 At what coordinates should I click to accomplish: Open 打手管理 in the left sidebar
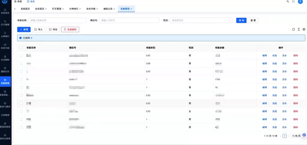[x=5, y=22]
